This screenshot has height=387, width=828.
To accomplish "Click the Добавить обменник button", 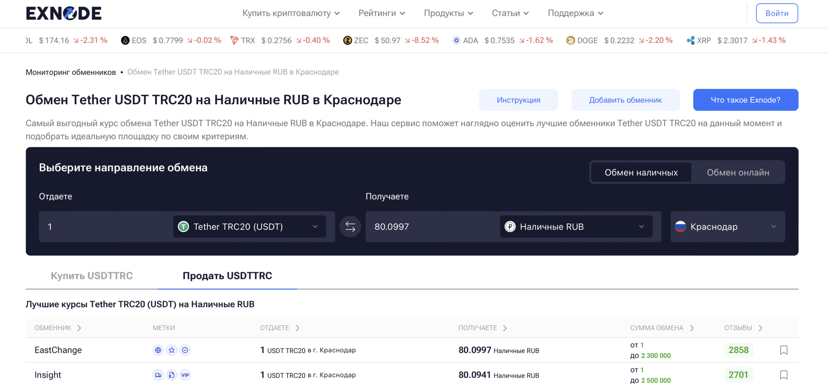I will [x=625, y=100].
